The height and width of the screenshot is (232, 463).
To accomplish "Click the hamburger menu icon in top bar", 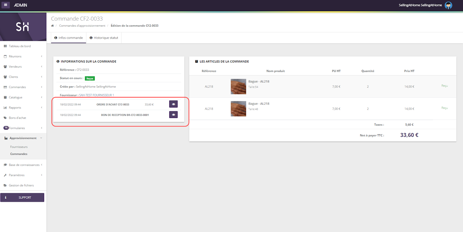I will click(6, 5).
